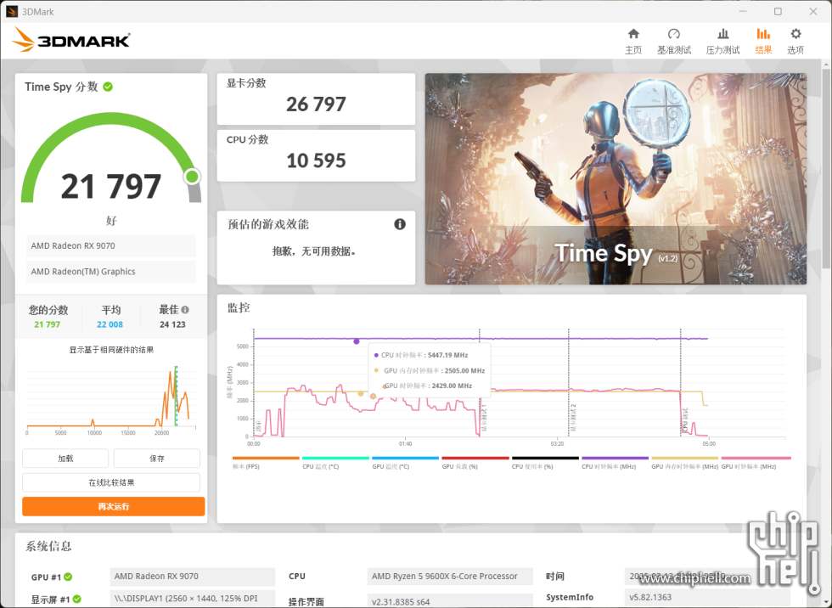The height and width of the screenshot is (608, 832).
Task: Click the 3DMark title bar app icon
Action: pos(12,11)
